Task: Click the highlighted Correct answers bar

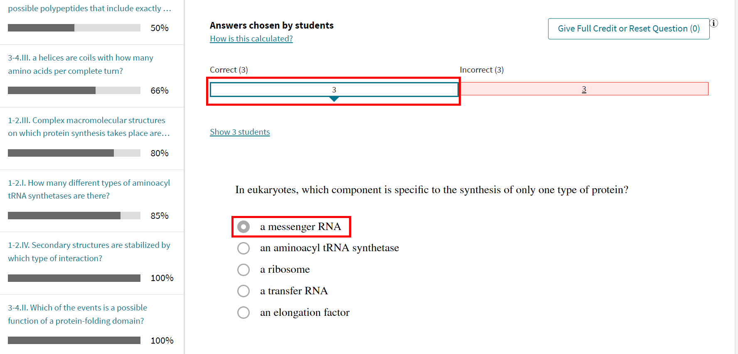Action: (334, 89)
